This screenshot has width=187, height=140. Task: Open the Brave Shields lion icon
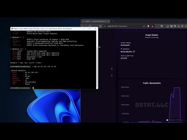148,26
